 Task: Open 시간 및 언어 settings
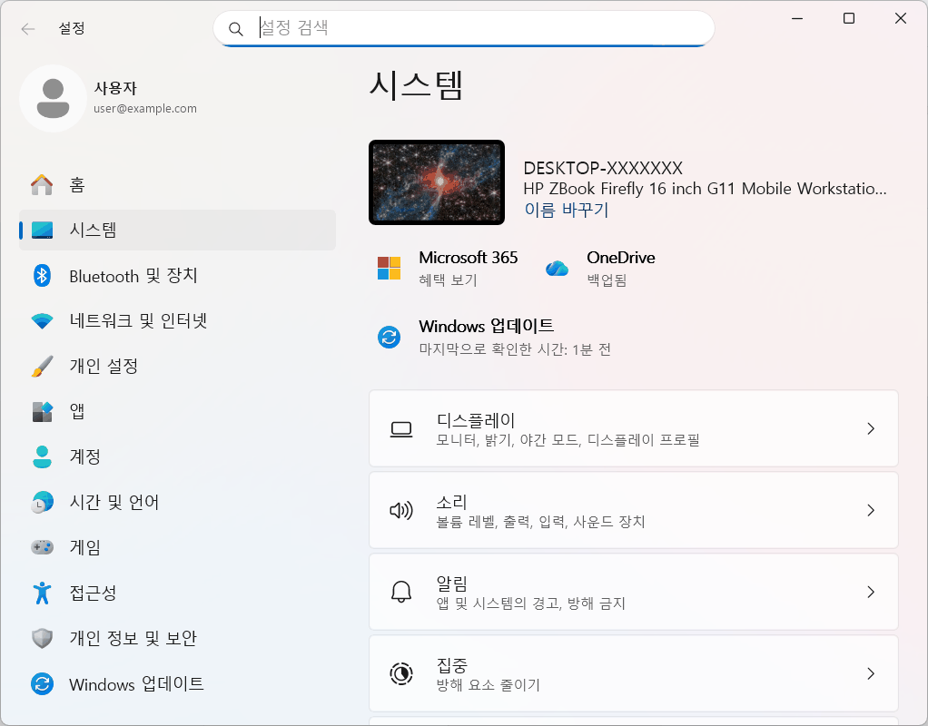pyautogui.click(x=177, y=503)
